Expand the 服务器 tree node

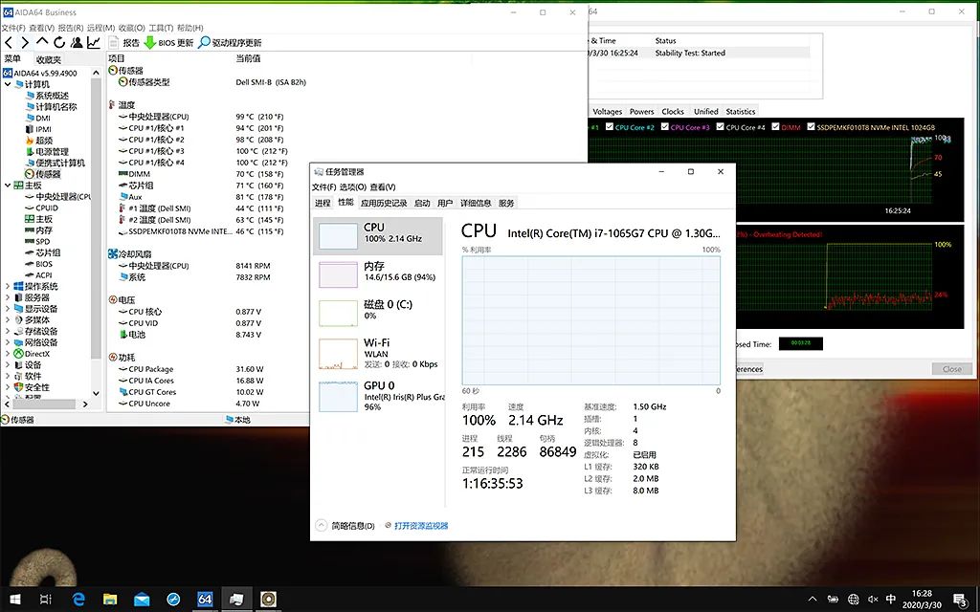coord(8,298)
